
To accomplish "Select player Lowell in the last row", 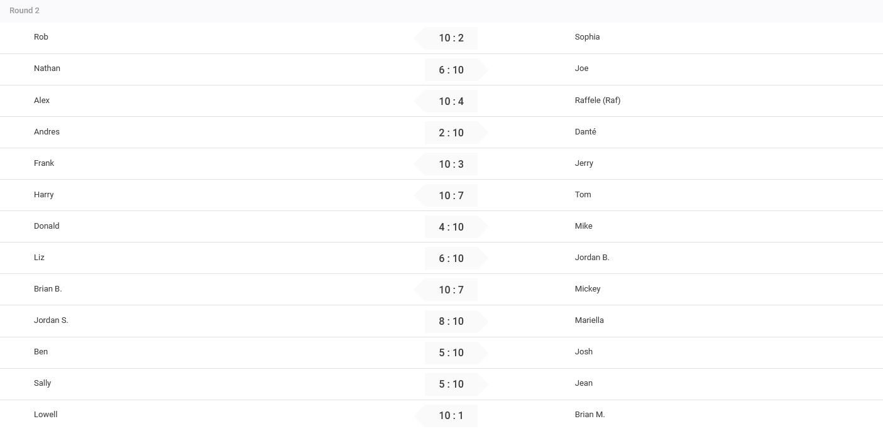I will (x=46, y=415).
